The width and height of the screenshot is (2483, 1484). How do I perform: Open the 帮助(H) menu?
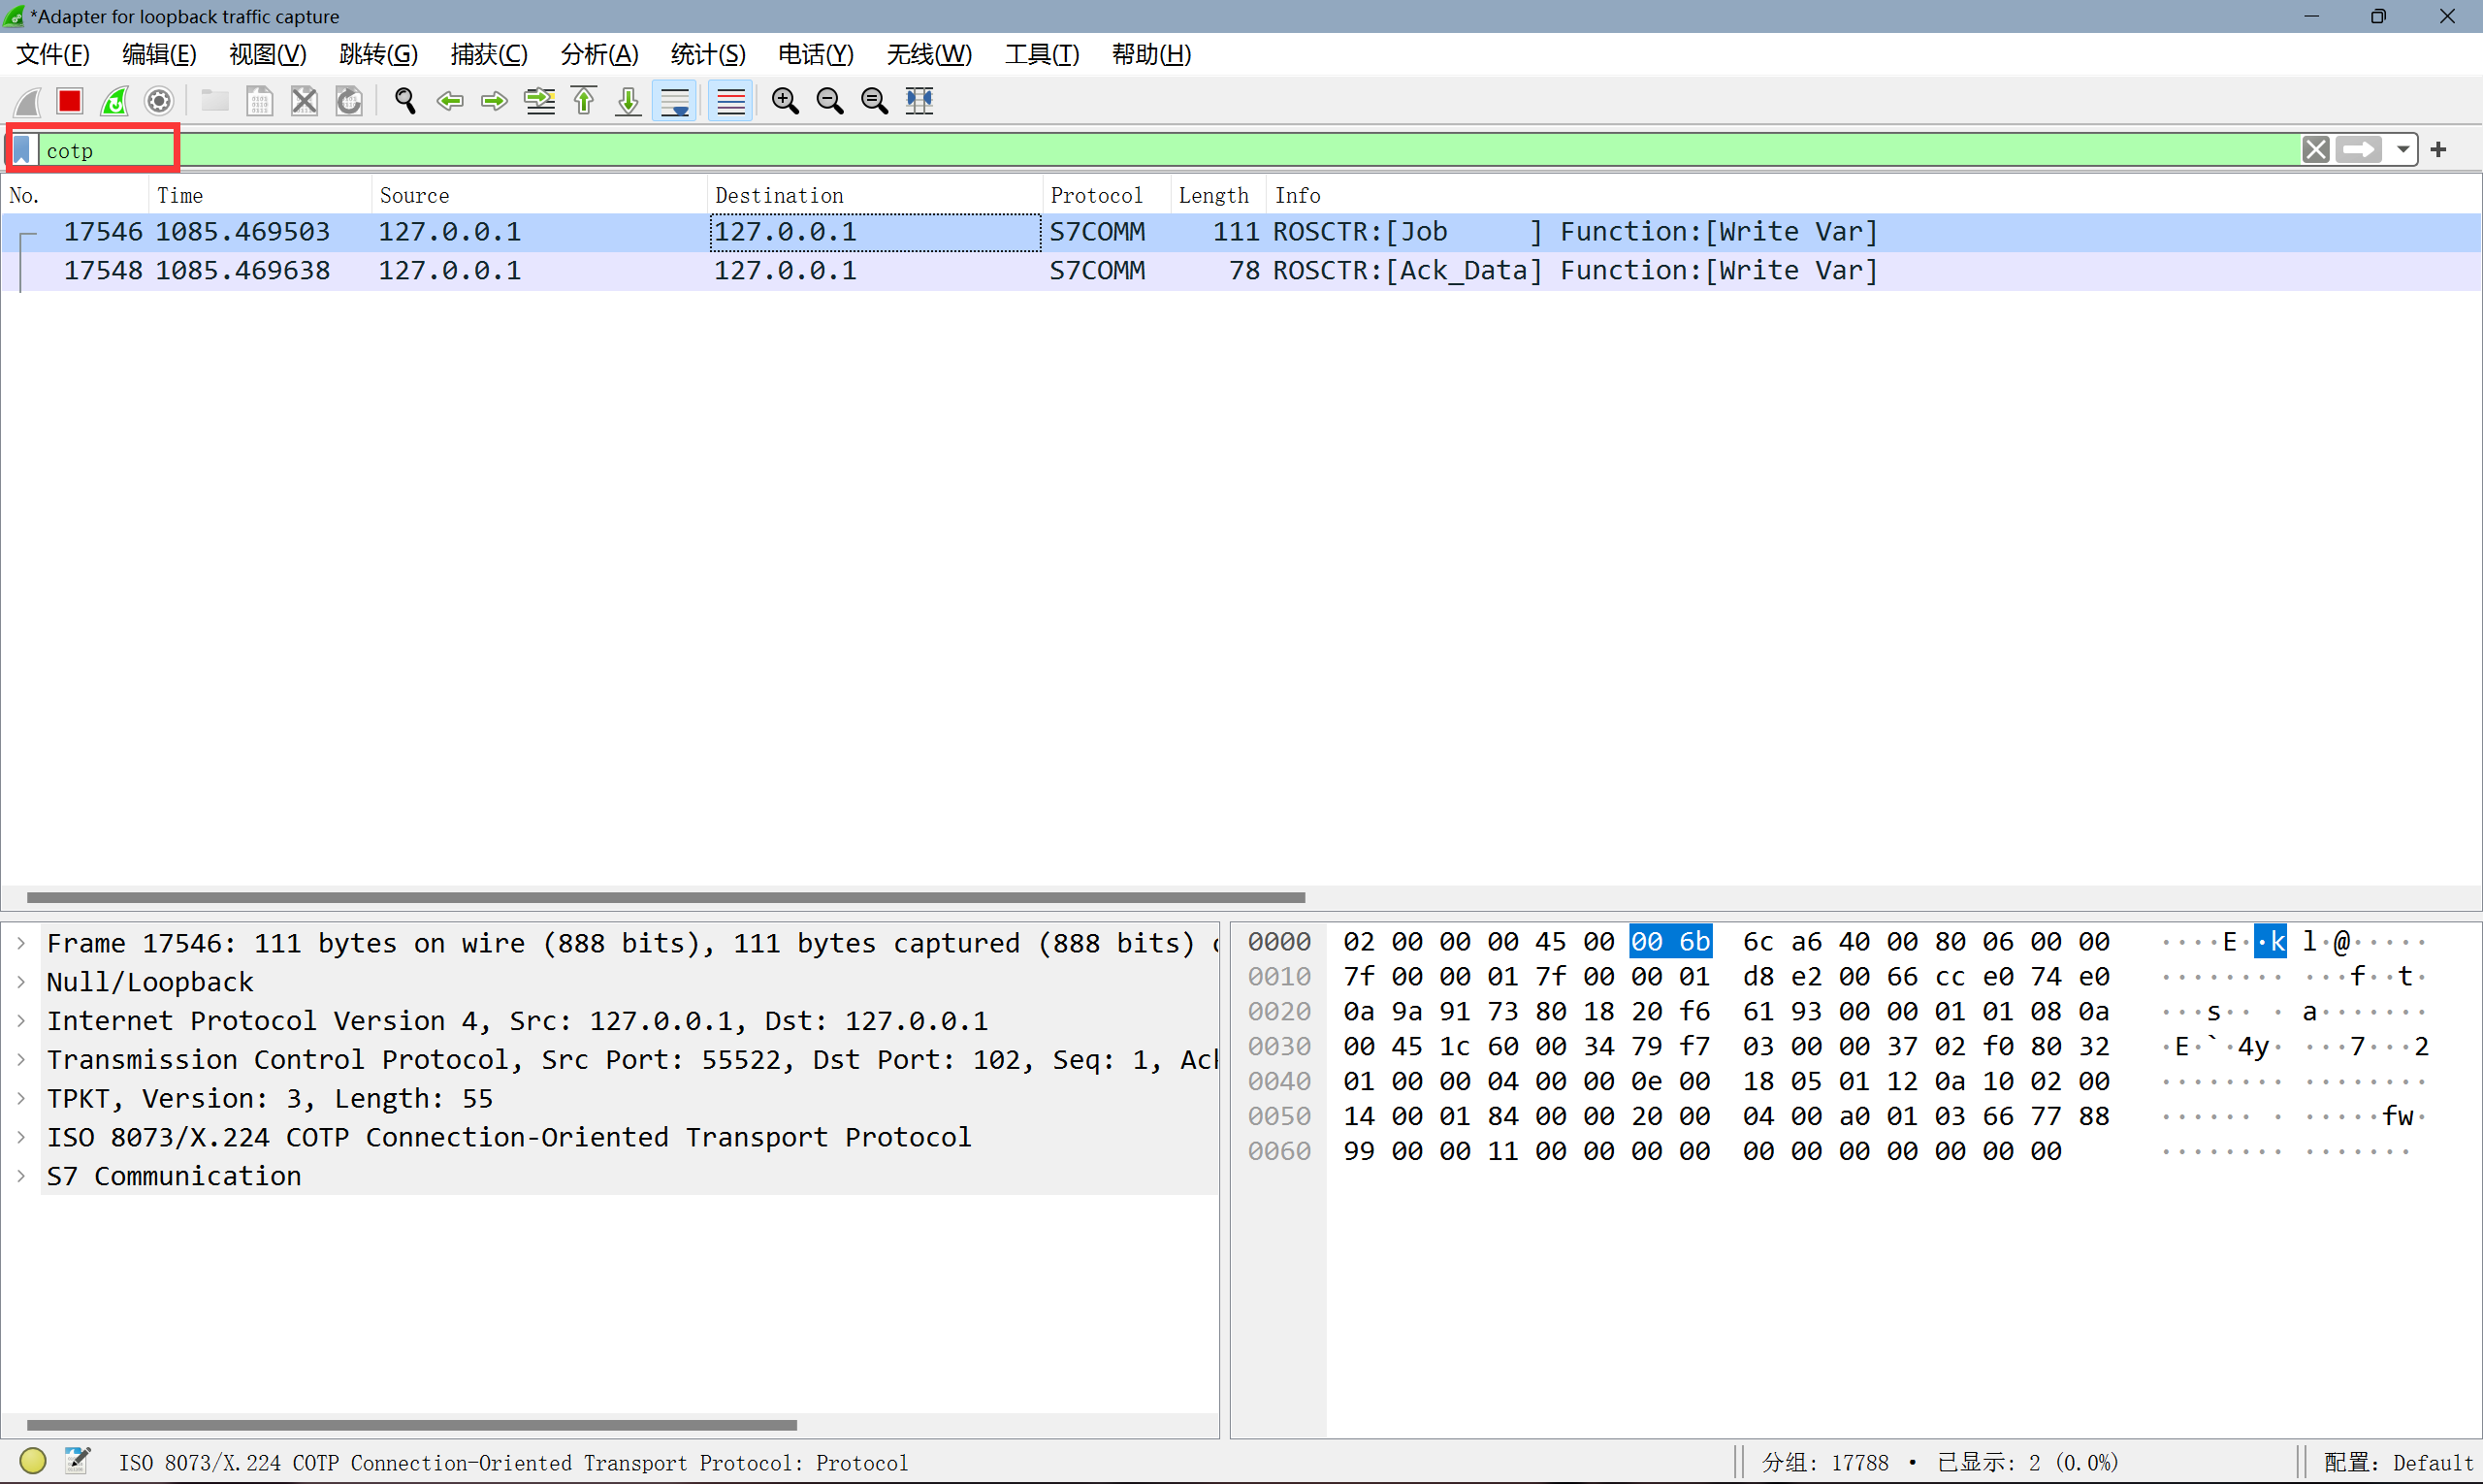coord(1151,55)
